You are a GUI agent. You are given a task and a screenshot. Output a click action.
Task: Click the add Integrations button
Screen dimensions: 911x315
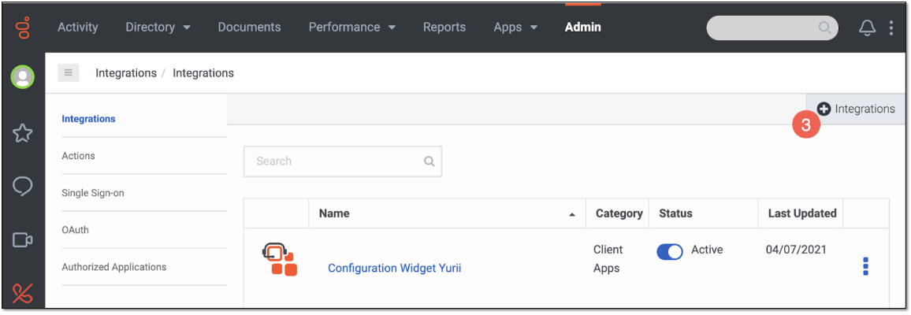[x=856, y=109]
